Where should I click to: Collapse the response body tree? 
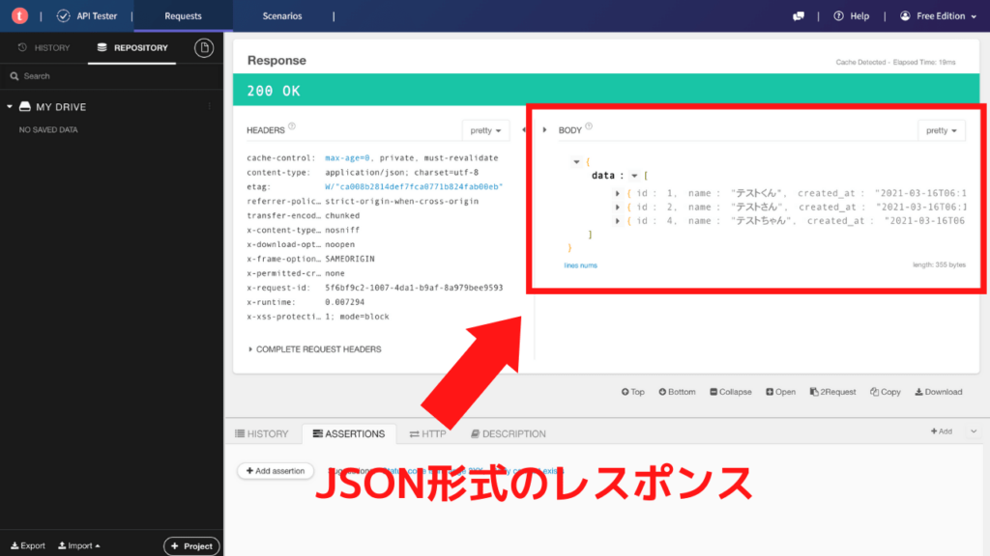[730, 392]
